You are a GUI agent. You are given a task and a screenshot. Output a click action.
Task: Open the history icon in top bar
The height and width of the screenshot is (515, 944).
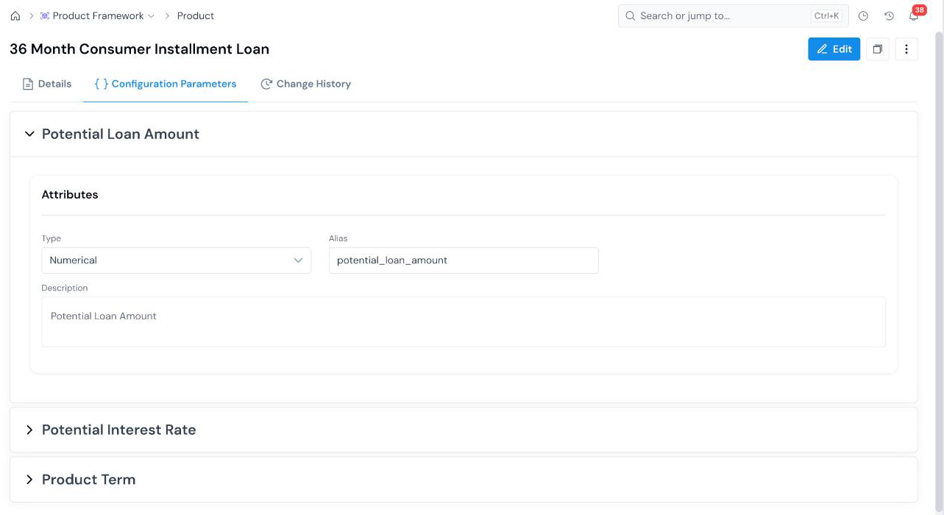tap(889, 15)
